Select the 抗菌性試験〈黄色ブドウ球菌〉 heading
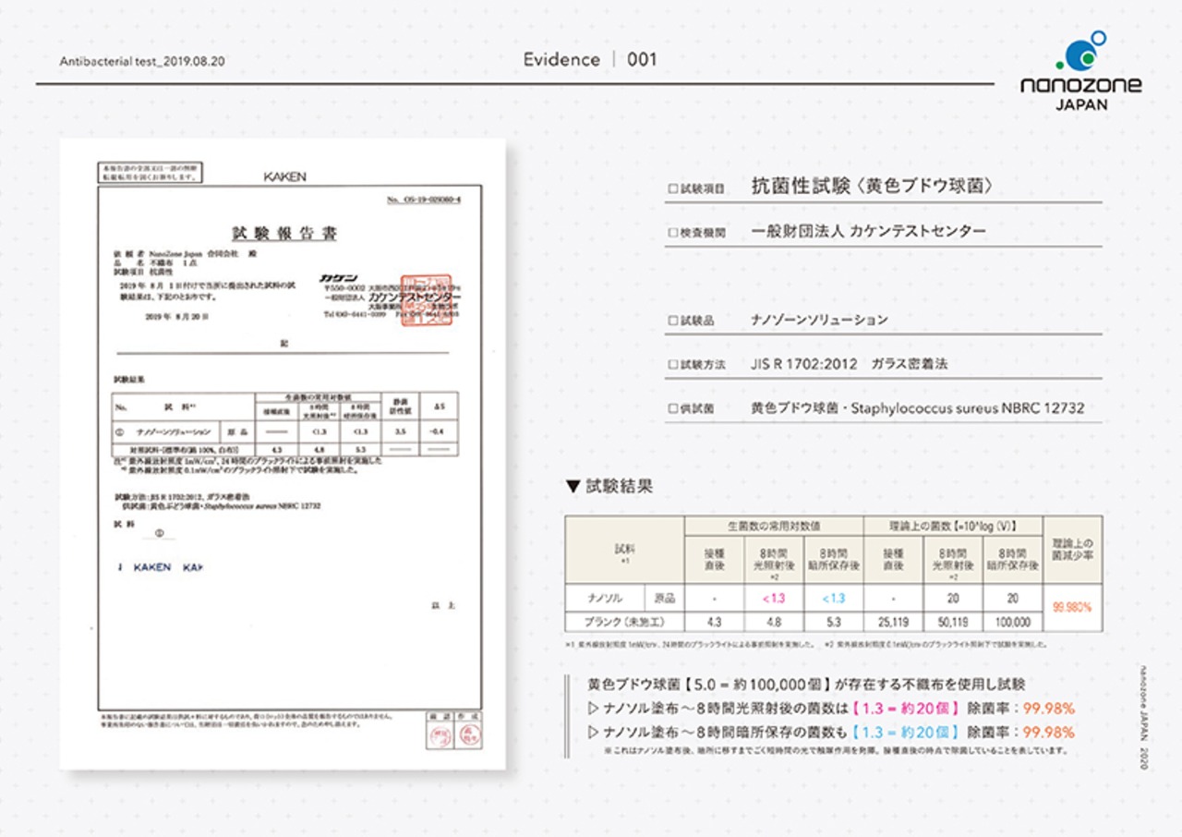The image size is (1182, 837). coord(873,186)
